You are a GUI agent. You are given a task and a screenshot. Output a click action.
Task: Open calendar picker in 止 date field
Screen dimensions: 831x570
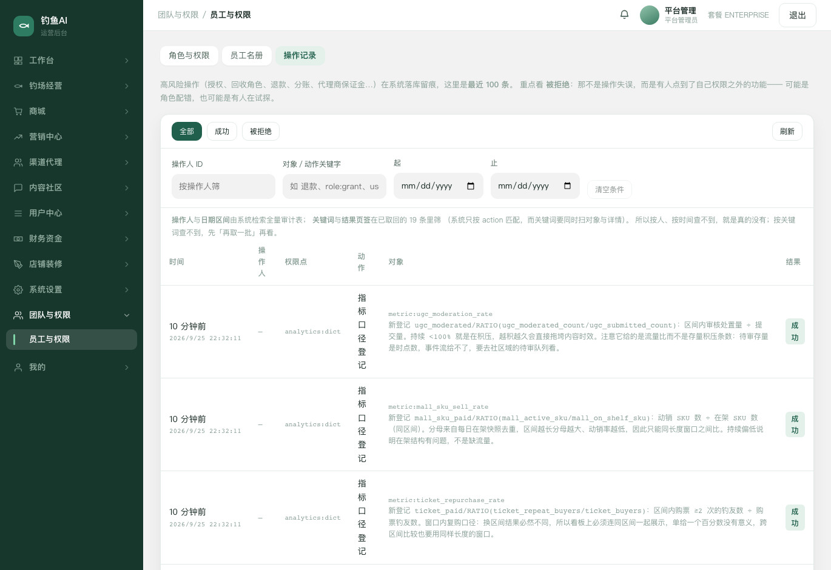pos(568,186)
